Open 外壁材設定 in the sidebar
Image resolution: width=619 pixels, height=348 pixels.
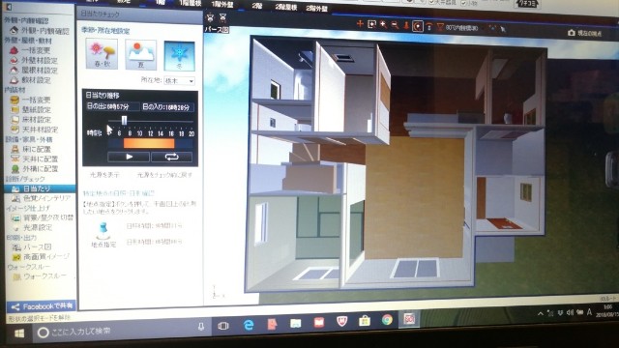[34, 60]
